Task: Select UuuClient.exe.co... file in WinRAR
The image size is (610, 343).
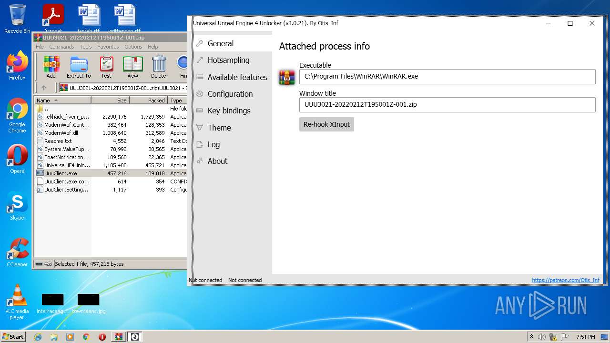Action: coord(111,182)
